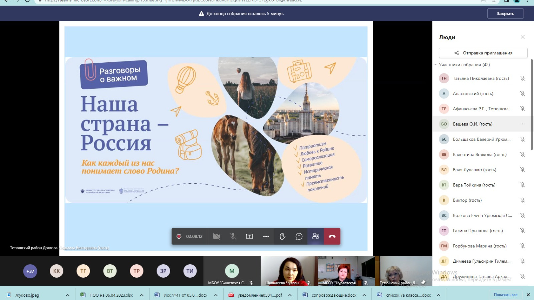
Task: Click the КК participant avatar
Action: pos(57,271)
